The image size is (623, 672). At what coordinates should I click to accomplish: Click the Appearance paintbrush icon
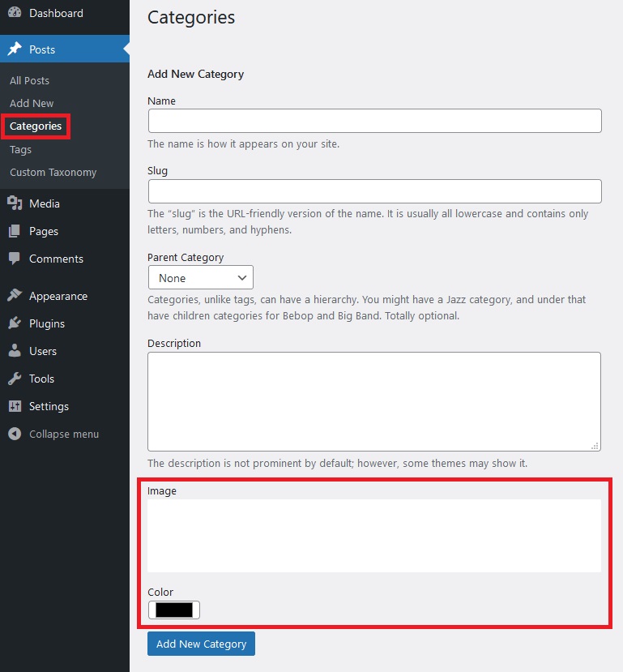(15, 296)
